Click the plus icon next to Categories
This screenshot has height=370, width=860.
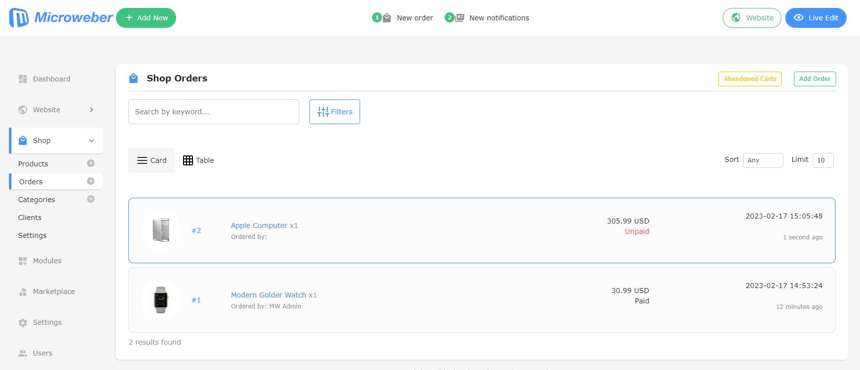(x=91, y=199)
